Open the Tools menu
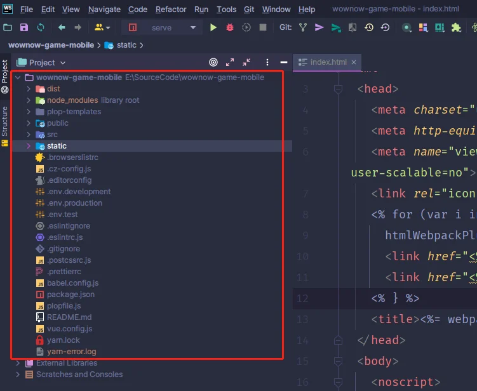The height and width of the screenshot is (391, 477). [226, 10]
